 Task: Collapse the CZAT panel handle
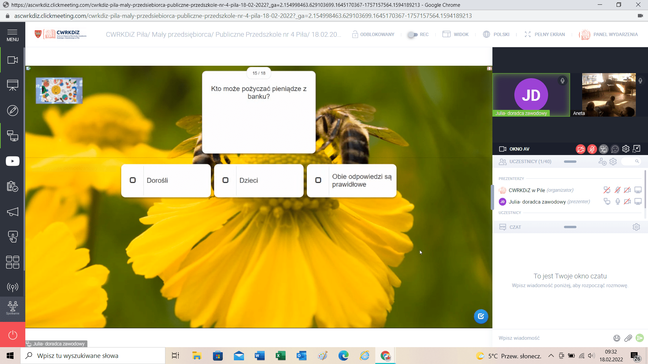[570, 227]
